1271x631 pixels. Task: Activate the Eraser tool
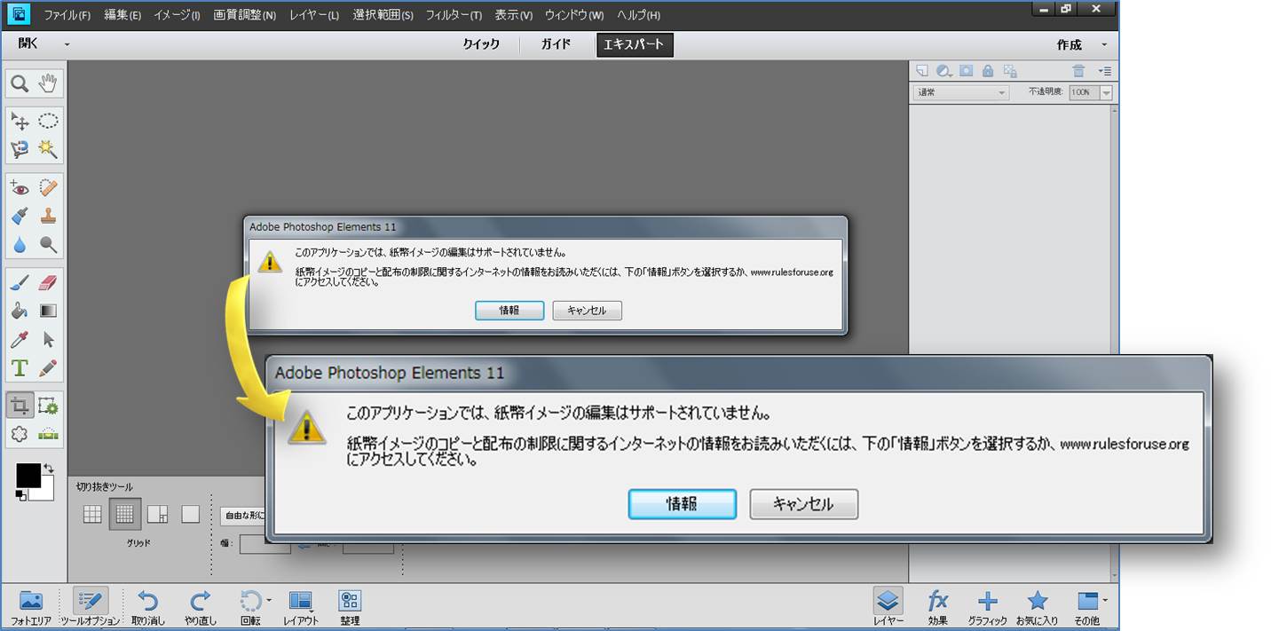[48, 282]
